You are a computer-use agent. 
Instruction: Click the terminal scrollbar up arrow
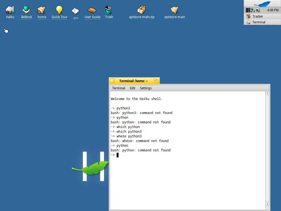tap(267, 93)
